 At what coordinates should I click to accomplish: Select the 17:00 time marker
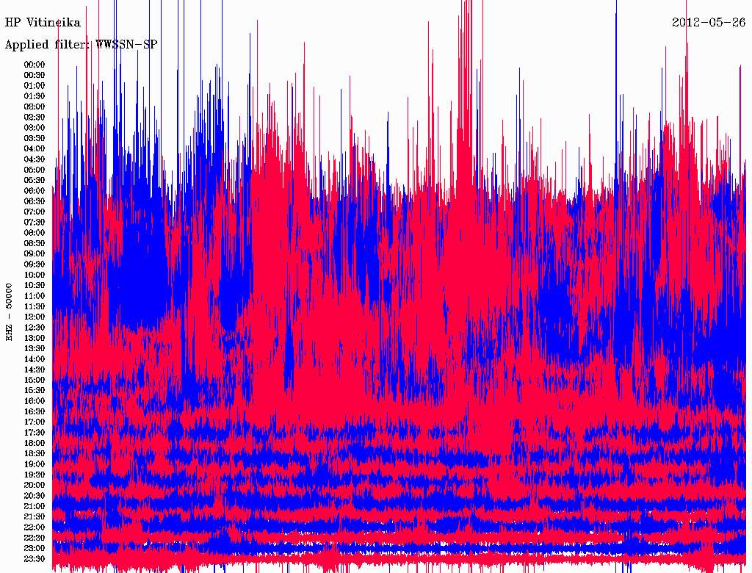click(x=35, y=422)
